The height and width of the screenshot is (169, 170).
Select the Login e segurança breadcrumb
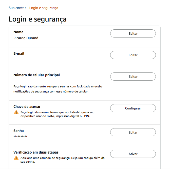coord(44,8)
